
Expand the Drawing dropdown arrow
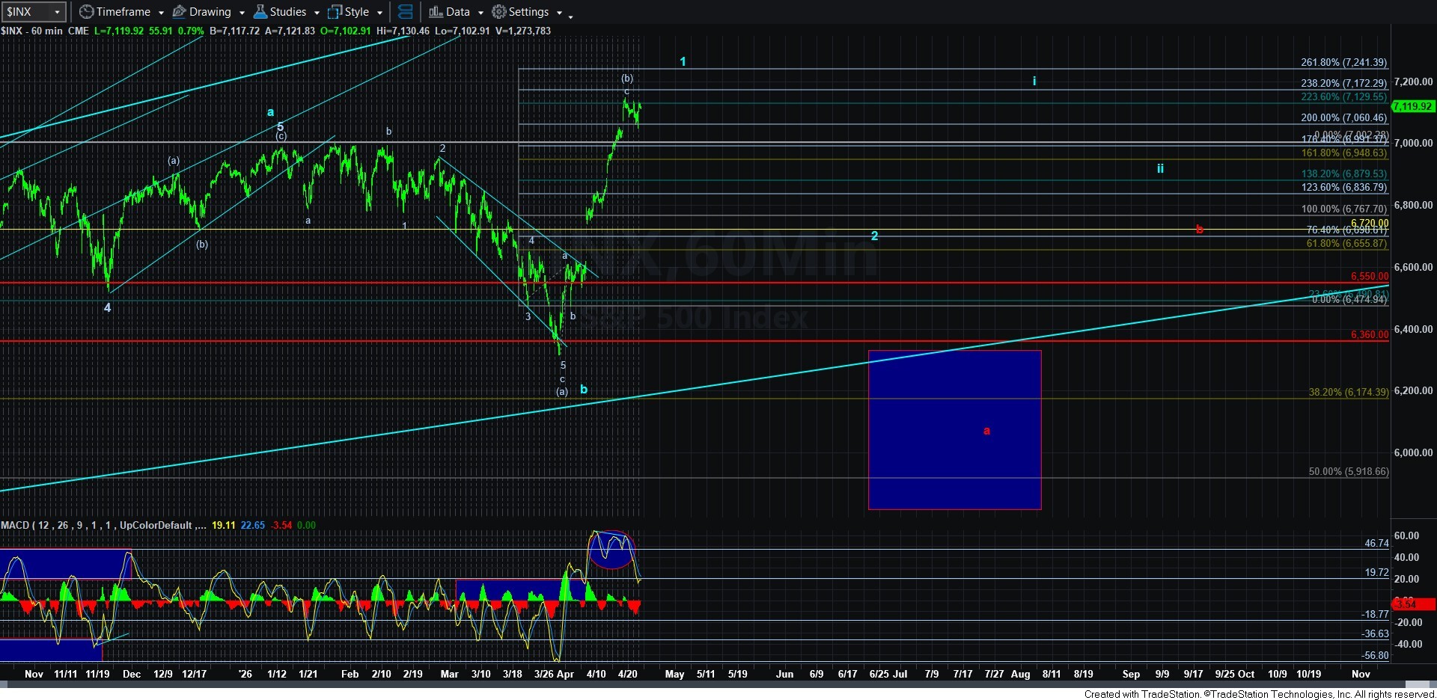pyautogui.click(x=242, y=13)
